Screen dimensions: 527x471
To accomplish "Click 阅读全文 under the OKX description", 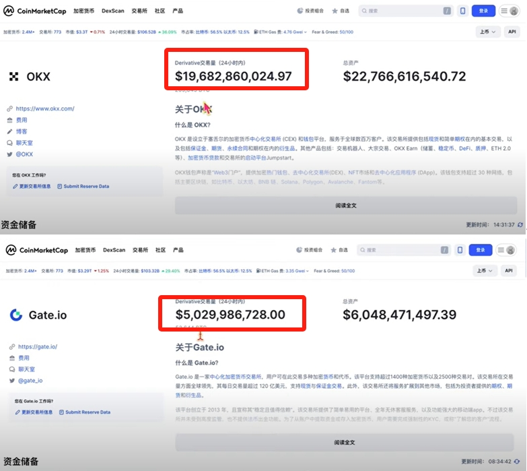I will tap(346, 206).
